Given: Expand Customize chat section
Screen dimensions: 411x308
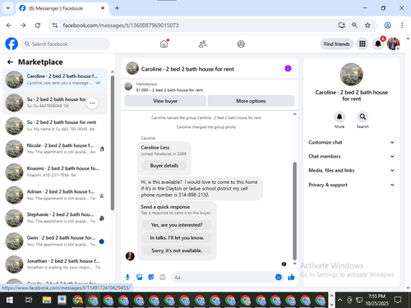Looking at the screenshot, I should (x=351, y=142).
